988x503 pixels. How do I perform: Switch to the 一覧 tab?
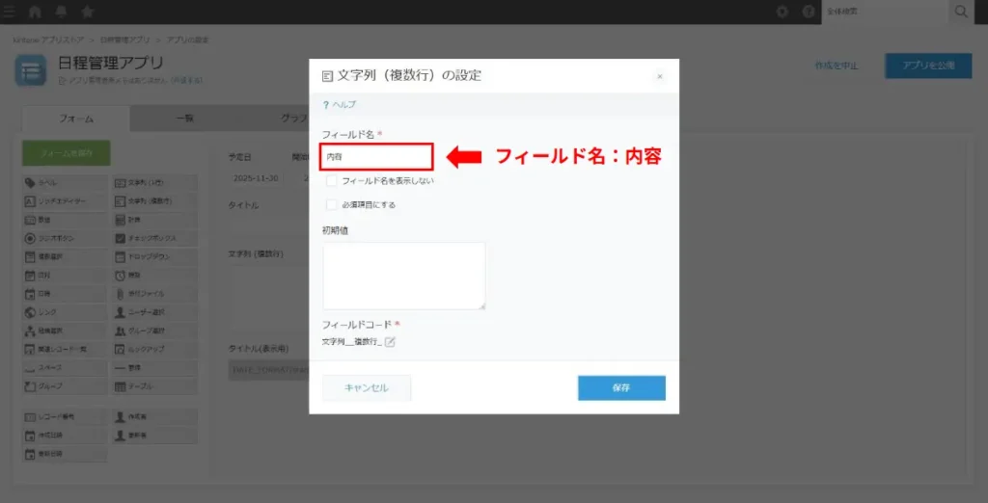(x=184, y=119)
